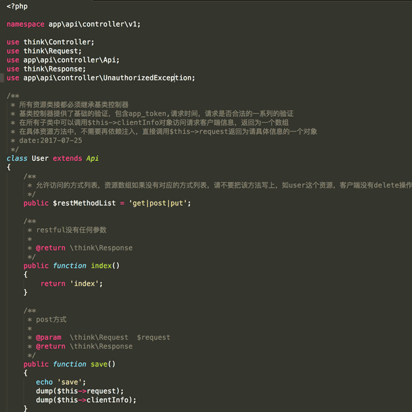Click the class name 'User'

point(40,159)
